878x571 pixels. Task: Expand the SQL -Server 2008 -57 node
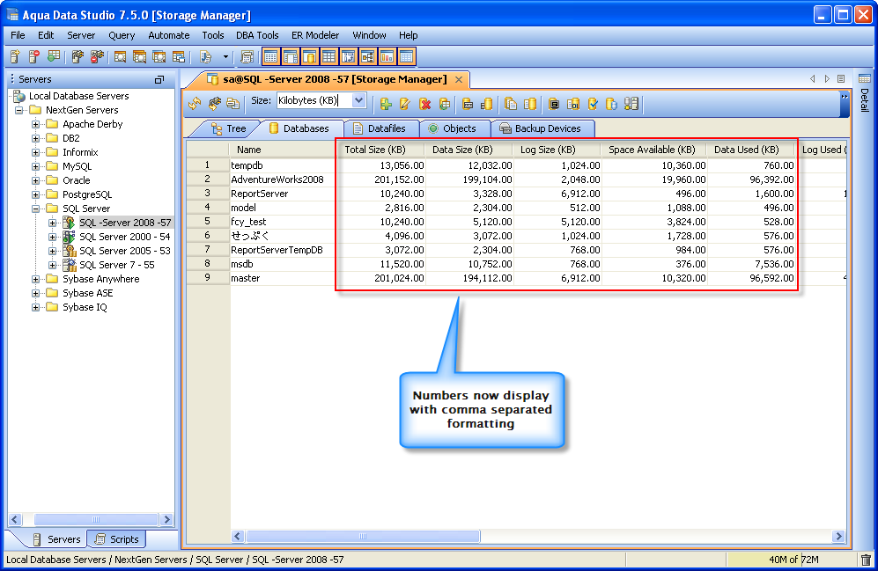pyautogui.click(x=52, y=223)
